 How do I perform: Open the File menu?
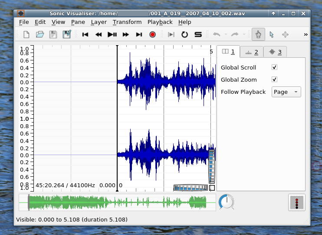(x=24, y=22)
